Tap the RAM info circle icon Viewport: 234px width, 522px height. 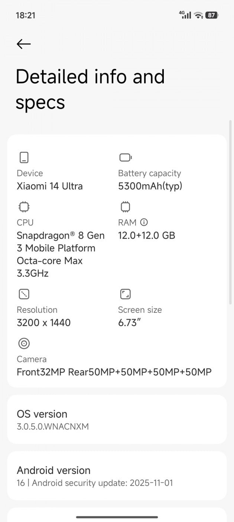(144, 223)
